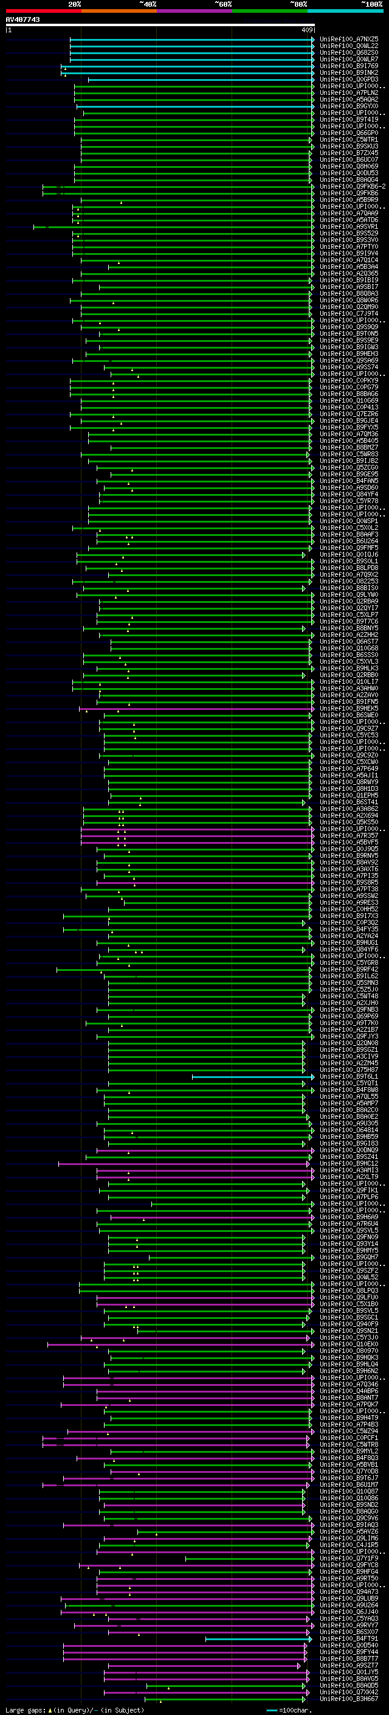Select the UniRef100_B9GQH7 label
Image resolution: width=389 pixels, height=1715 pixels.
pos(348,1257)
